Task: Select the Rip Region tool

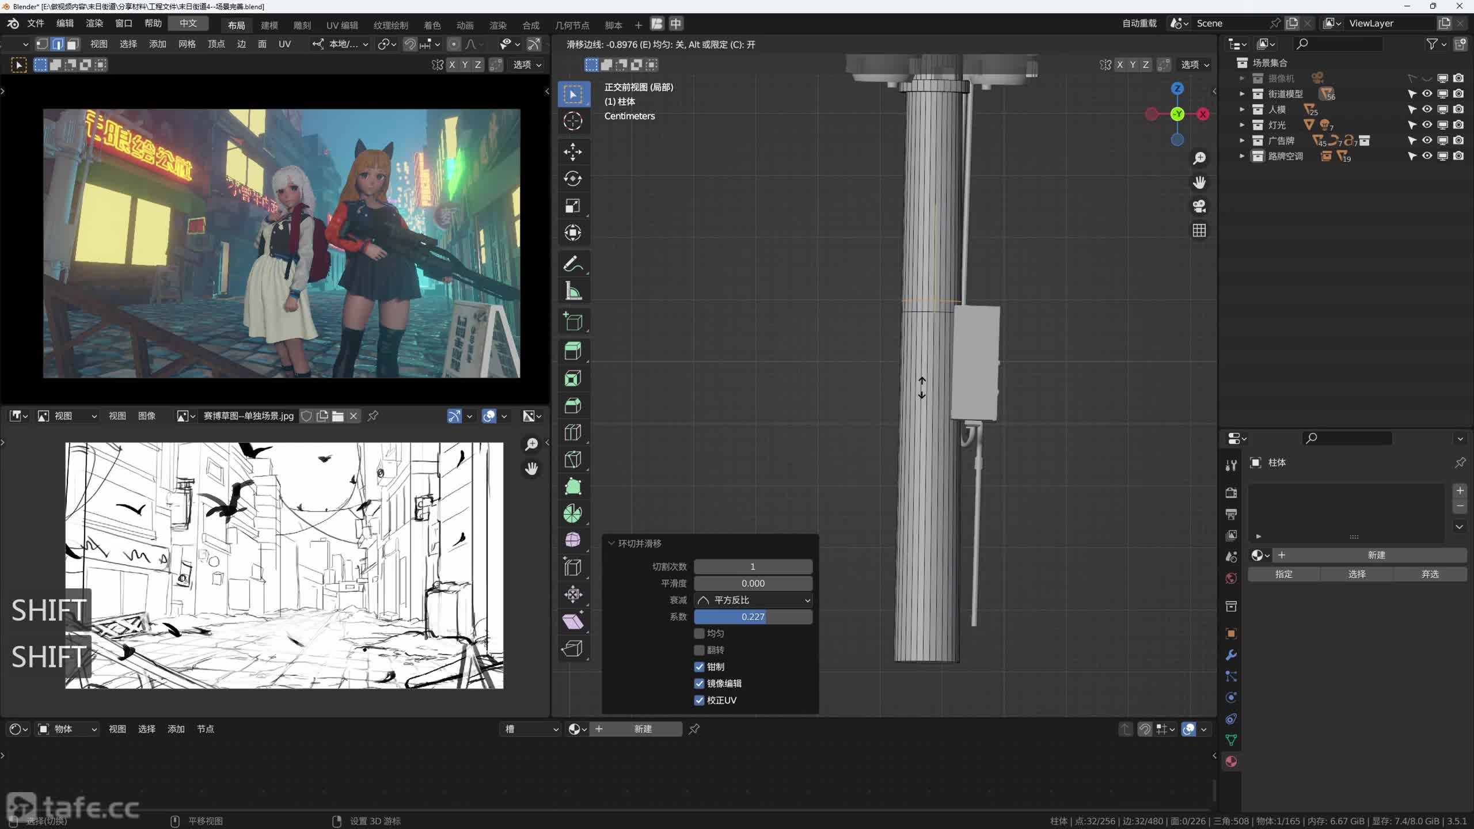Action: point(573,649)
